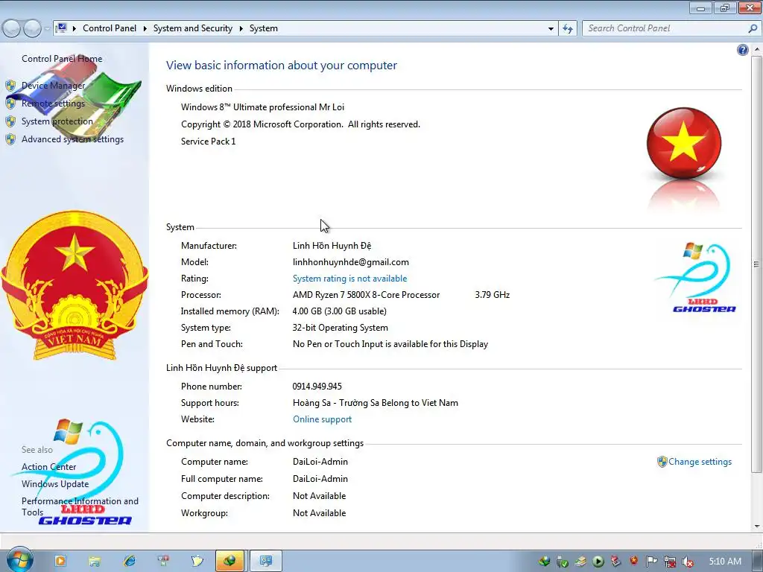This screenshot has width=763, height=572.
Task: Expand the arrow after Control Panel breadcrumb
Action: (x=145, y=28)
